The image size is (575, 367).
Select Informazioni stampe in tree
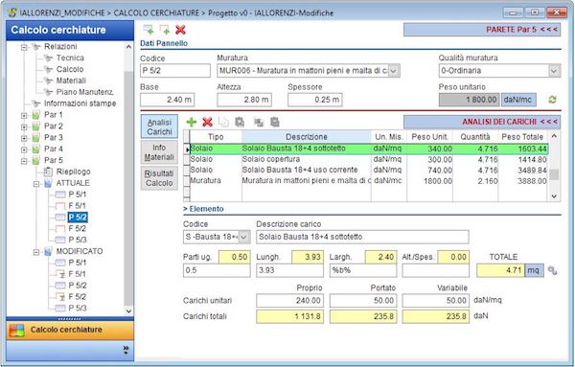coord(80,103)
